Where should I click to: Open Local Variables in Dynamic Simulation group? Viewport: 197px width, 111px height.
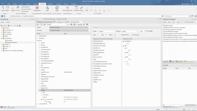pyautogui.click(x=26, y=9)
